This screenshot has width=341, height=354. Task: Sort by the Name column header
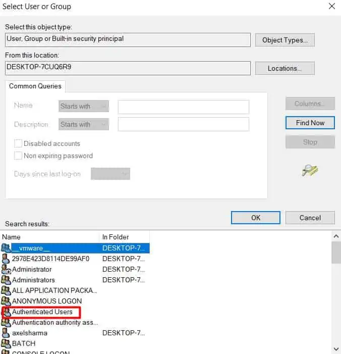pos(49,237)
